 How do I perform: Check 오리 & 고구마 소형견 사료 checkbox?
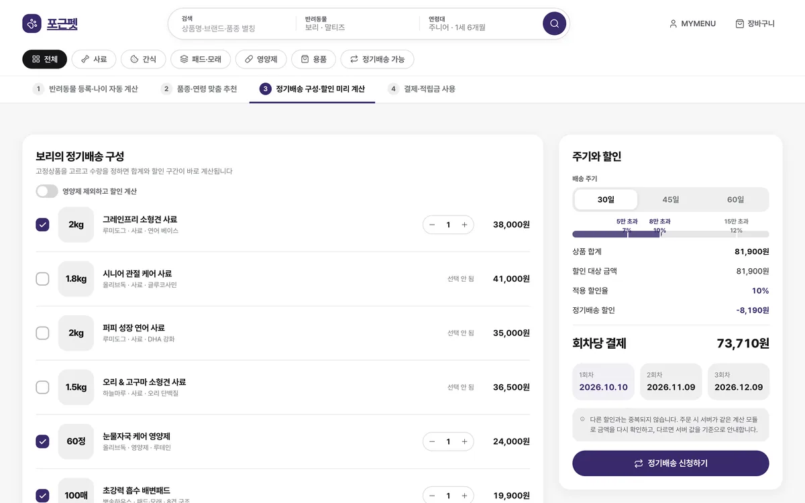pyautogui.click(x=42, y=387)
